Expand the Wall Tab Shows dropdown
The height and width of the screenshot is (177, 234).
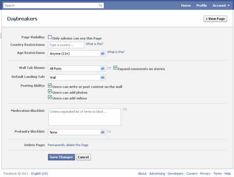77,68
